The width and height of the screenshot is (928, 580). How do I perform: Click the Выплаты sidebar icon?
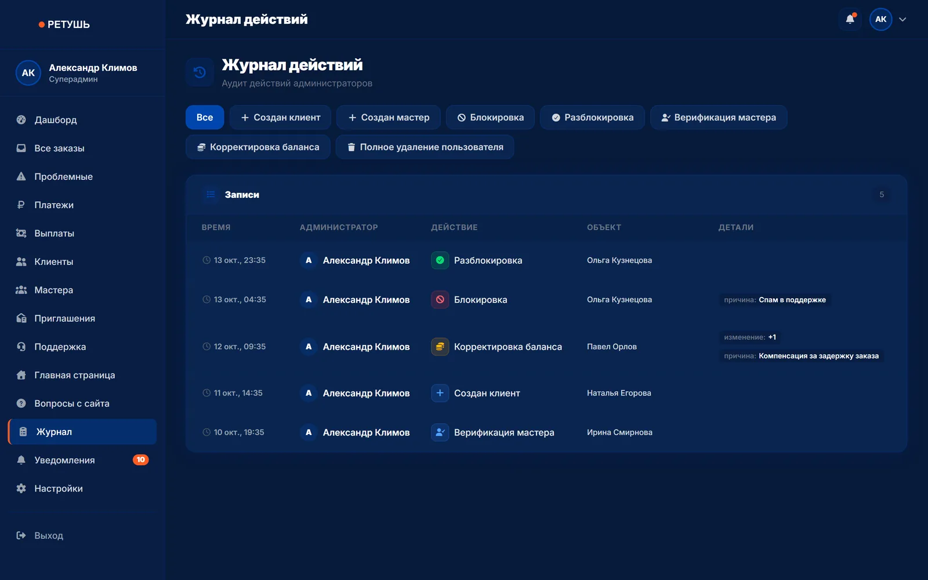[x=21, y=233]
